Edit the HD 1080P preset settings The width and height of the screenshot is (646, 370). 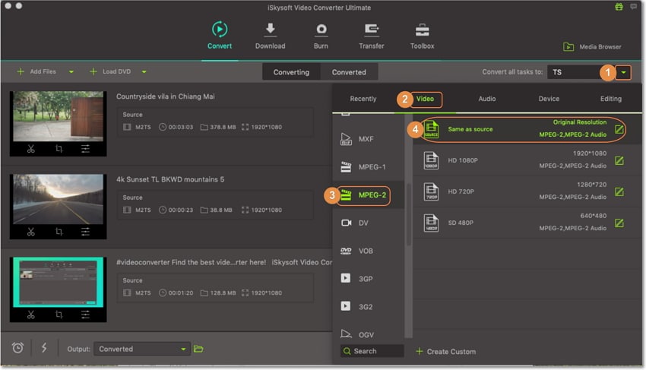[619, 161]
